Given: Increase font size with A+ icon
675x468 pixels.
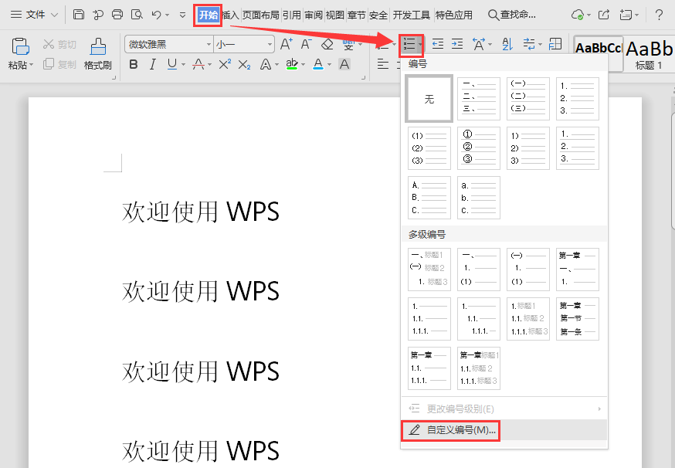Looking at the screenshot, I should click(x=287, y=44).
